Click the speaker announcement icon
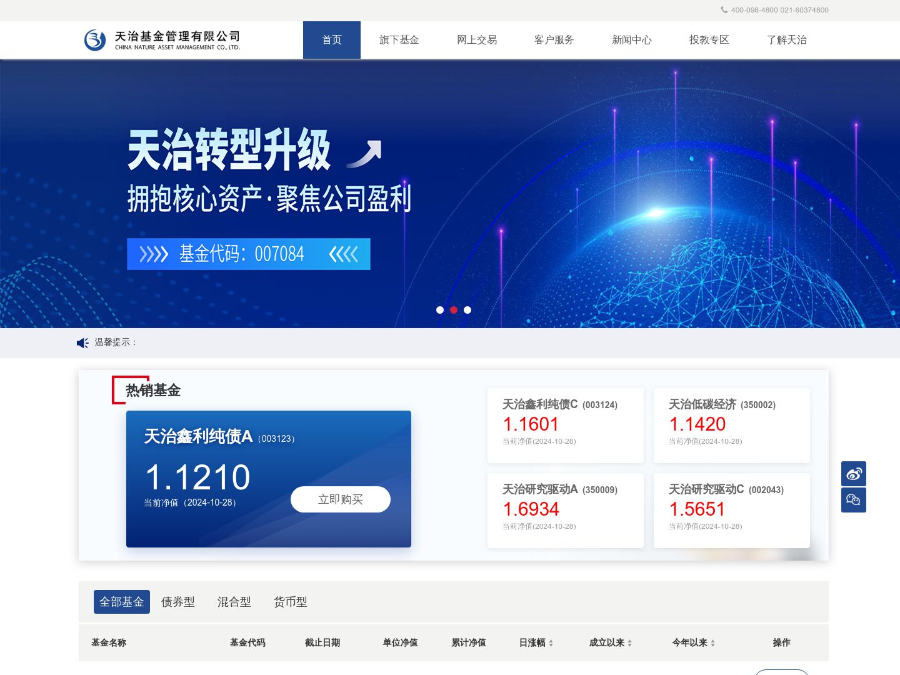The image size is (900, 675). point(82,343)
